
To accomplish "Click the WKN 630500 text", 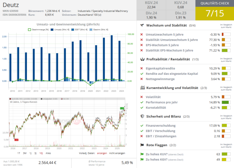I will pyautogui.click(x=11, y=11).
